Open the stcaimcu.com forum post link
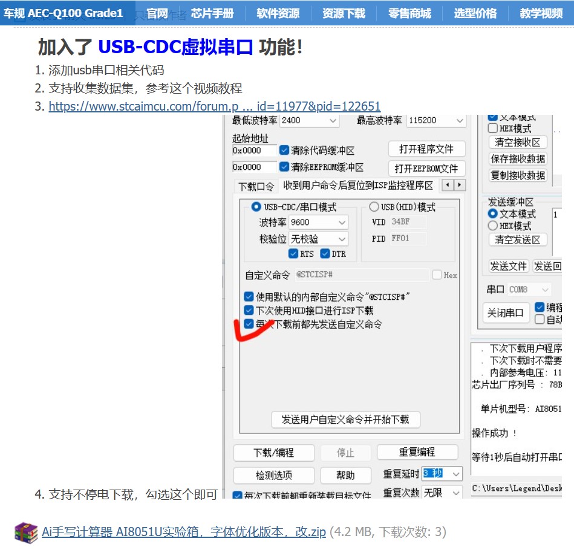This screenshot has height=550, width=574. coord(215,106)
